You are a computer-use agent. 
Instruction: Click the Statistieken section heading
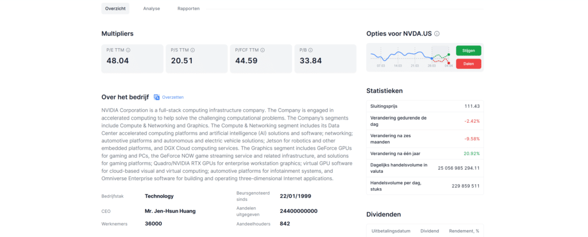[385, 91]
